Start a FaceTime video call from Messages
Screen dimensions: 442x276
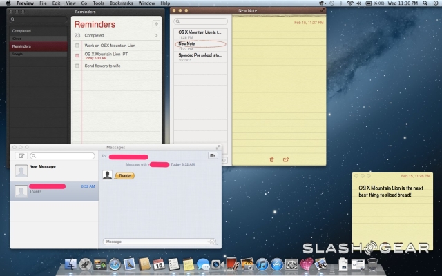(x=213, y=156)
